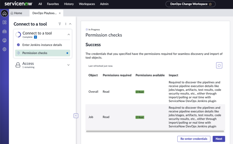Click the Permissions available column header

click(x=150, y=75)
